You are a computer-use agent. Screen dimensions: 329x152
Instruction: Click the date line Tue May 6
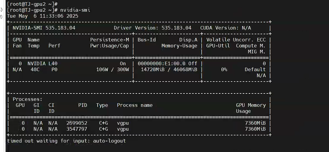[42, 16]
